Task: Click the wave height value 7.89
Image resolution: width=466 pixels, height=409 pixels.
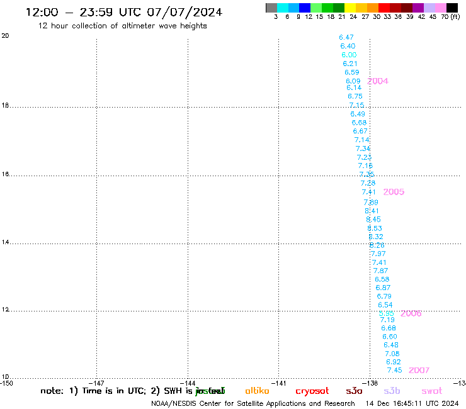Action: pyautogui.click(x=371, y=202)
